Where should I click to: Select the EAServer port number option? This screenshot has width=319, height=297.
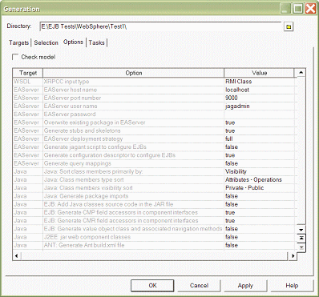coord(133,98)
